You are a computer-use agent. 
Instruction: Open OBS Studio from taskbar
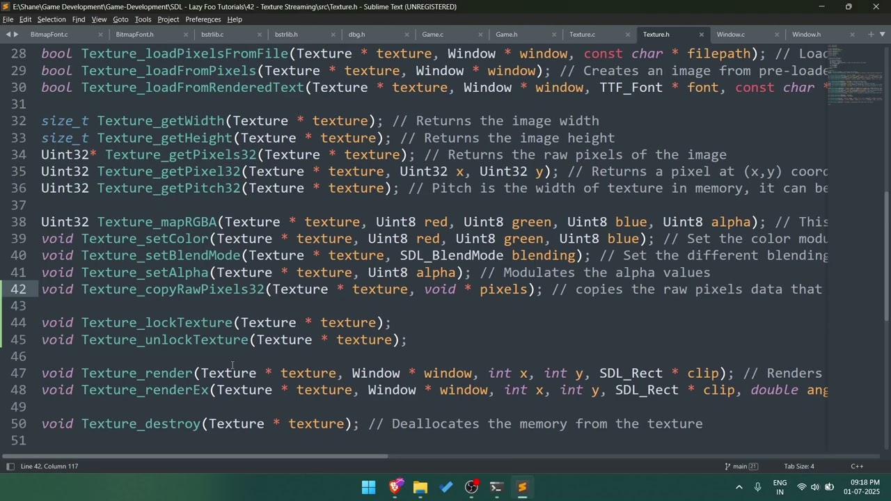(471, 487)
